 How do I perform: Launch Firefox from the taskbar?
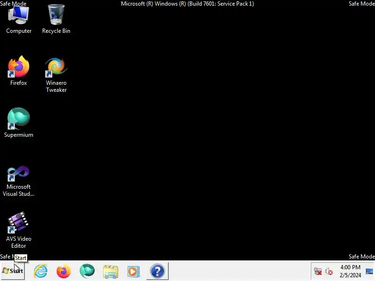pos(64,271)
